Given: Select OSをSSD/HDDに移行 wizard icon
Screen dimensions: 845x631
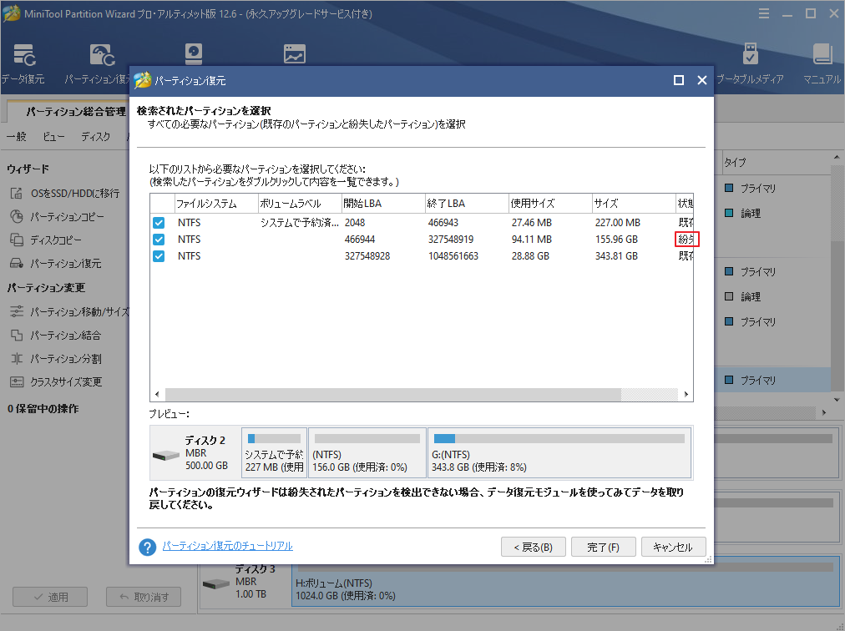Looking at the screenshot, I should point(17,193).
